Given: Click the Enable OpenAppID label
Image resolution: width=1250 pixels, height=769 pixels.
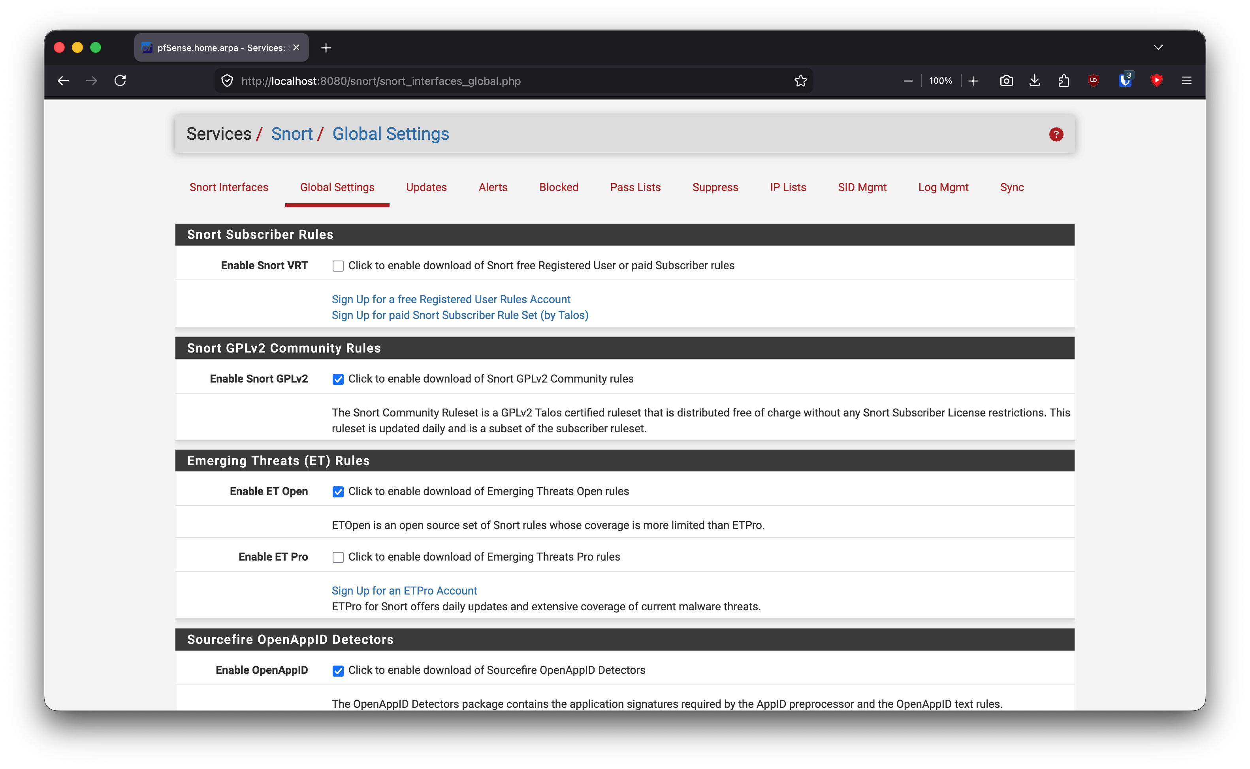Looking at the screenshot, I should point(262,670).
